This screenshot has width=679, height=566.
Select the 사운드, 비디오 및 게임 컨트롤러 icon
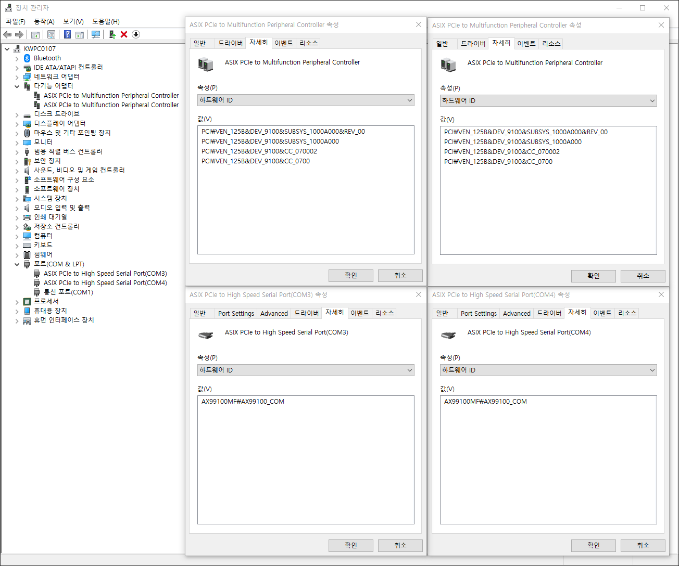click(x=27, y=171)
